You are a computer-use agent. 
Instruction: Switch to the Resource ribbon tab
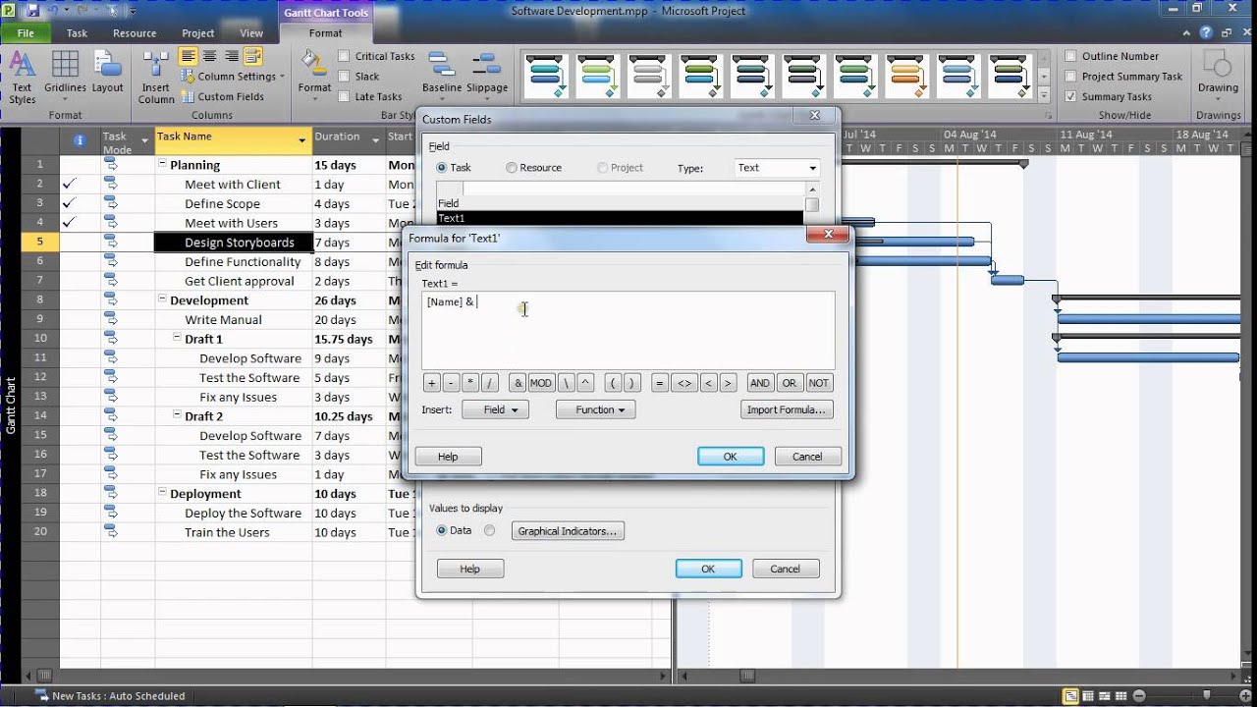(135, 32)
